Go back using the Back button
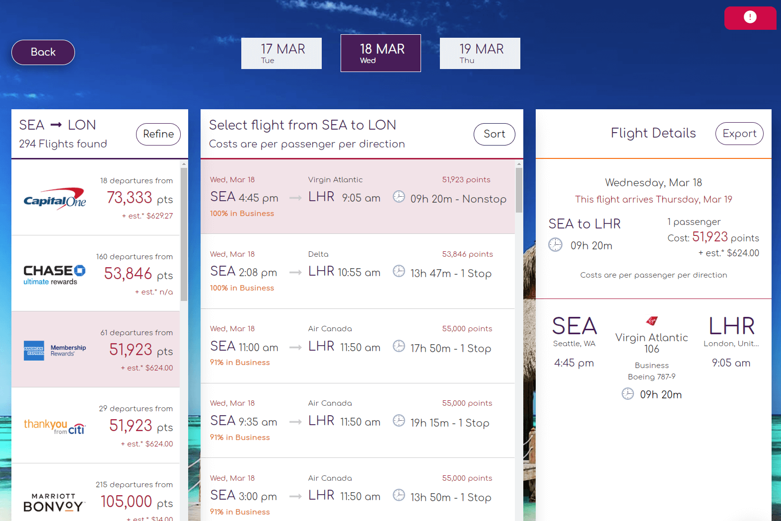This screenshot has height=521, width=781. 43,52
